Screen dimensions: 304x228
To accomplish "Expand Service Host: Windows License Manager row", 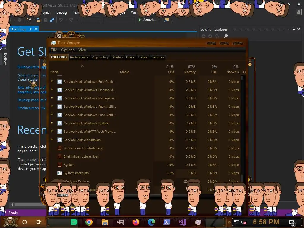I will pyautogui.click(x=52, y=90).
